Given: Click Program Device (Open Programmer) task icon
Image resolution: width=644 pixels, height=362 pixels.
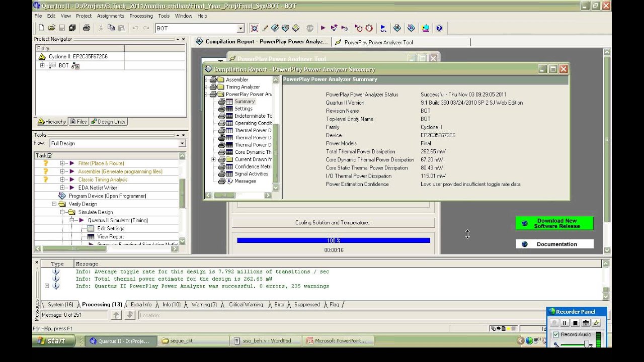Looking at the screenshot, I should point(62,196).
